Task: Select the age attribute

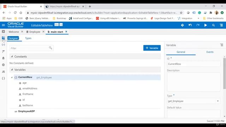Action: tap(24, 83)
